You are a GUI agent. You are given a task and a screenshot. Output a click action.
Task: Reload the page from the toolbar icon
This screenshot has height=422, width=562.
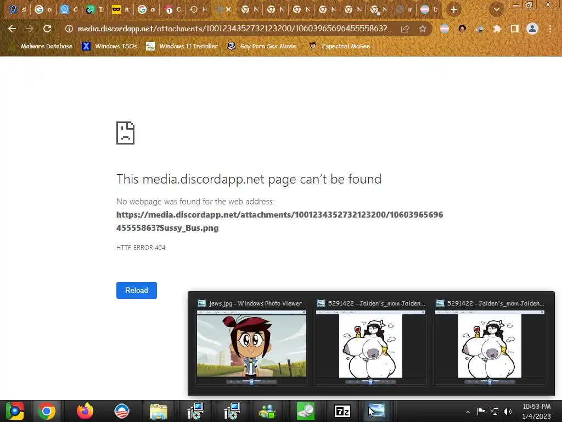pyautogui.click(x=47, y=29)
